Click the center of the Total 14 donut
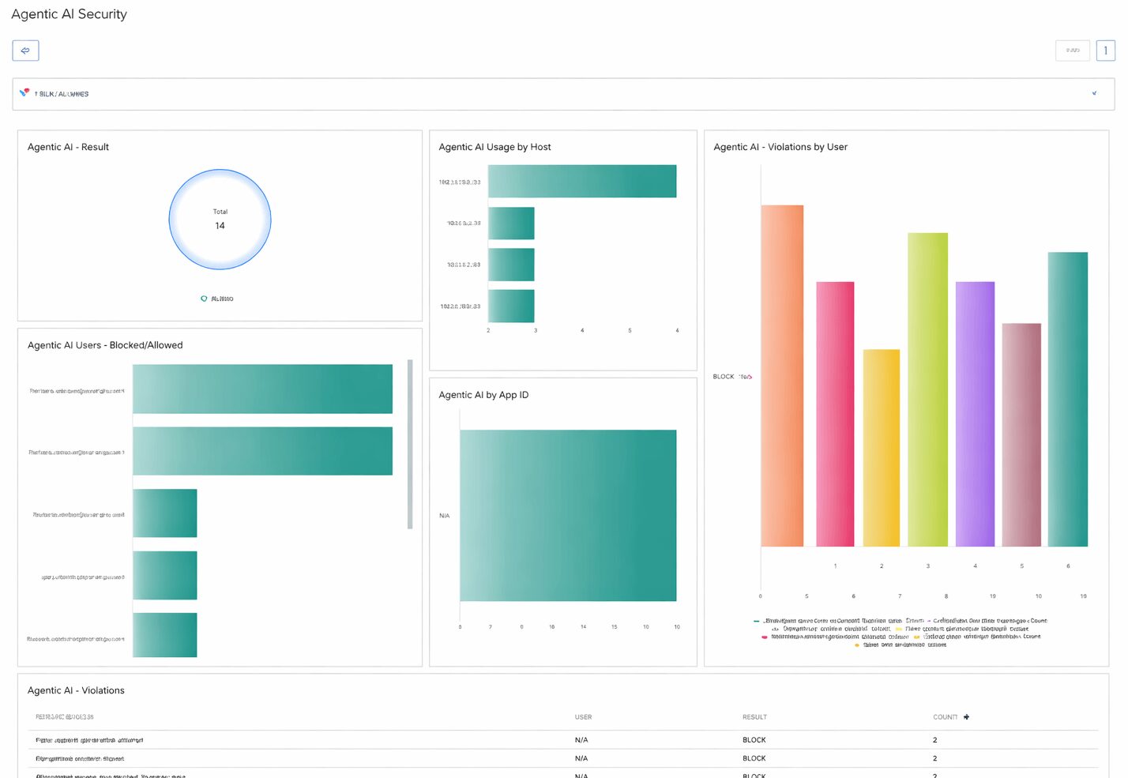The image size is (1128, 778). [x=220, y=219]
